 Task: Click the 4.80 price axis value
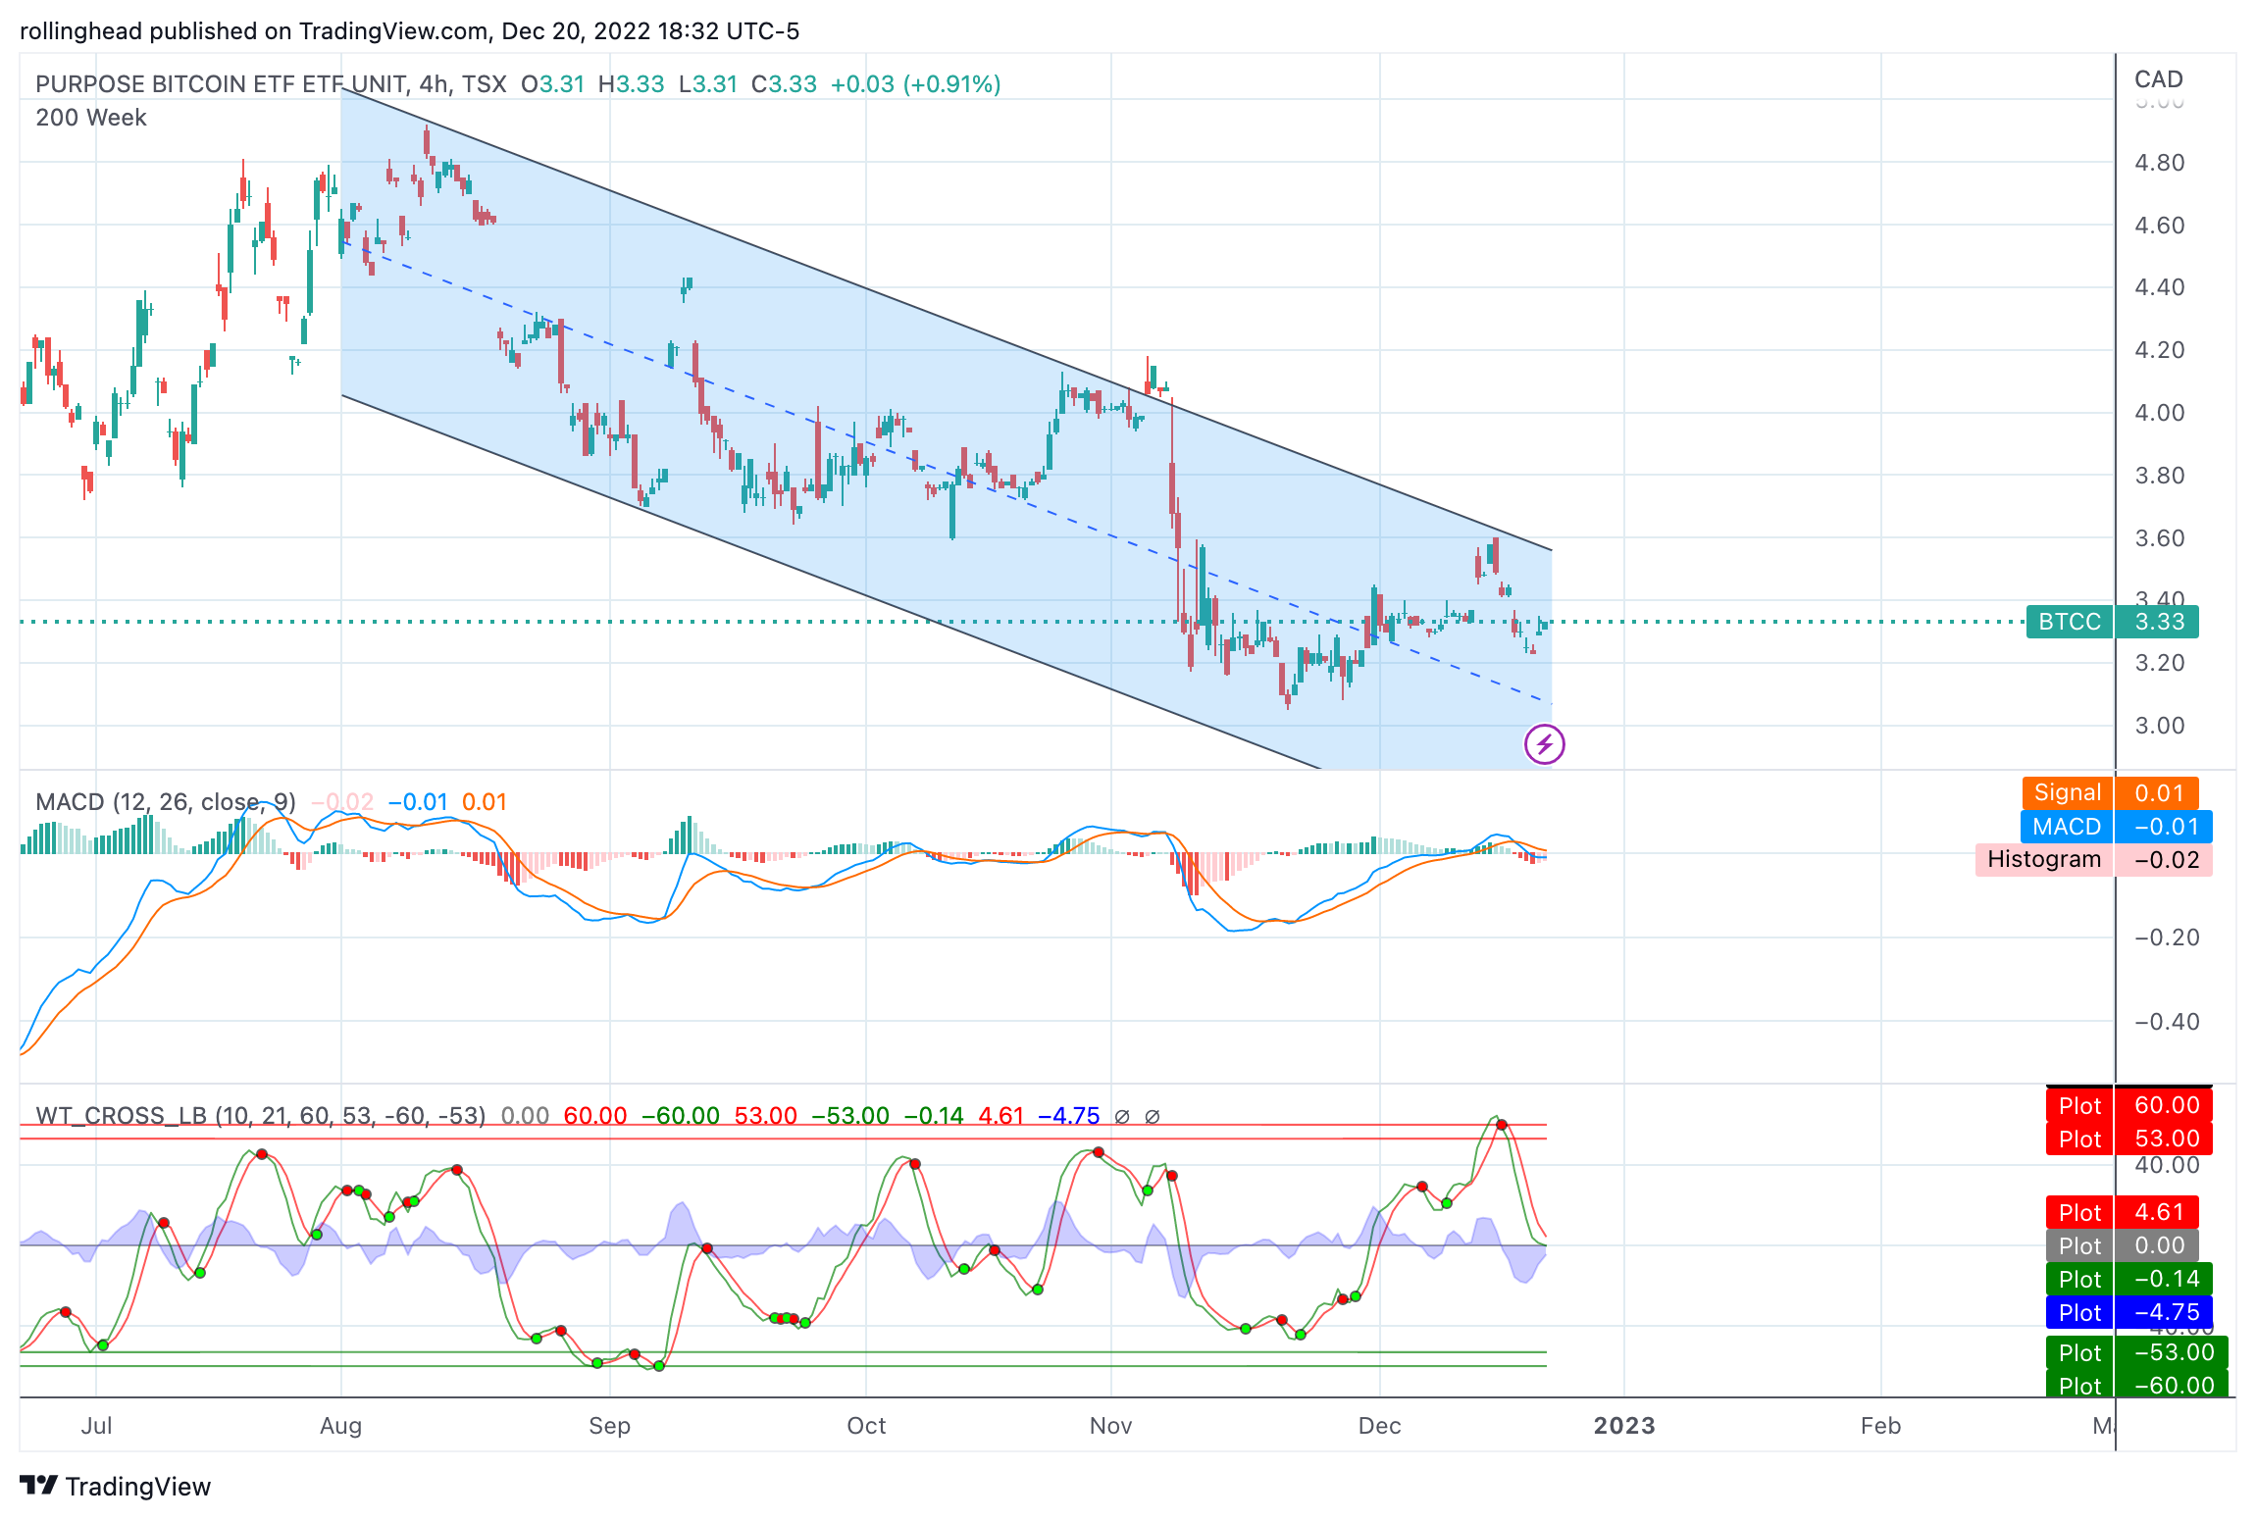(2160, 163)
